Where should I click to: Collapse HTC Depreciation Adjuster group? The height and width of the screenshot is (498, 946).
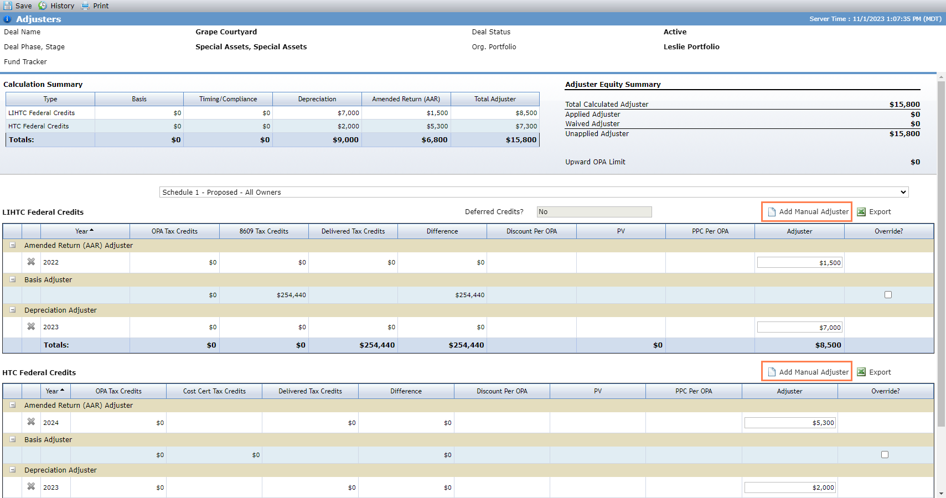click(12, 470)
